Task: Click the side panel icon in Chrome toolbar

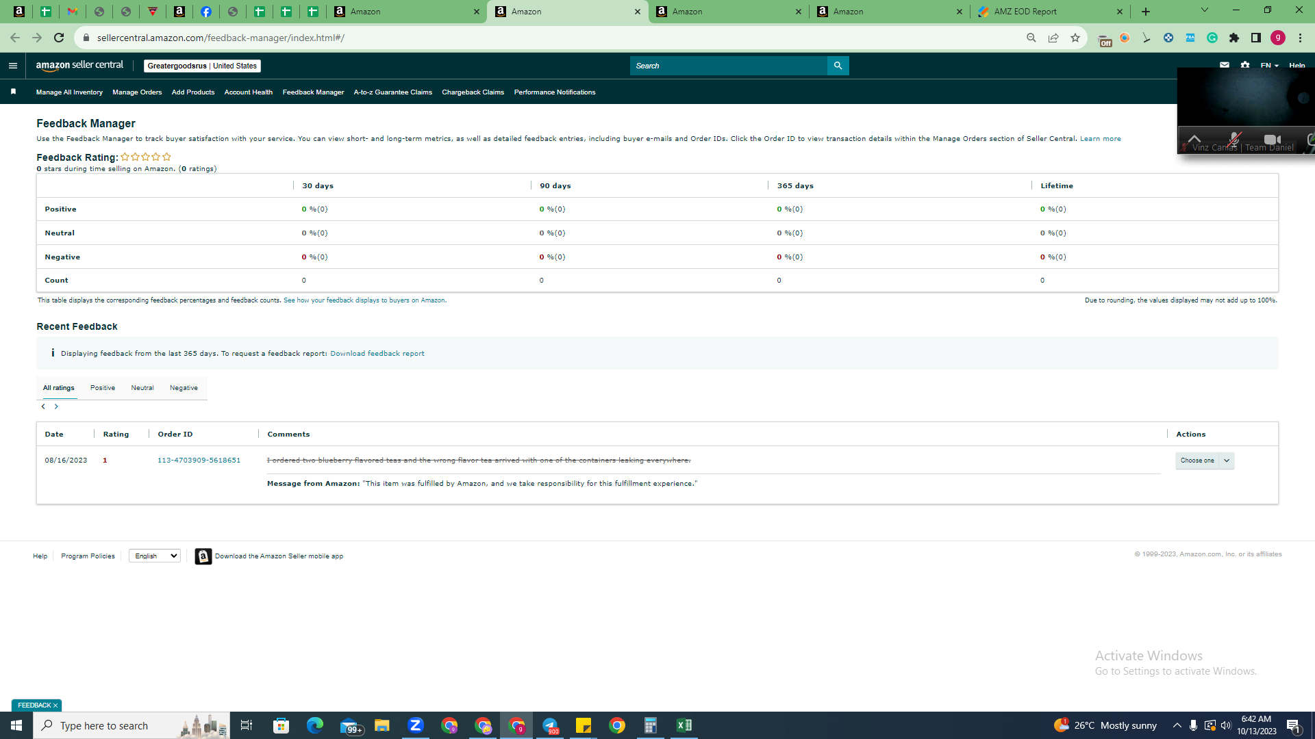Action: pyautogui.click(x=1256, y=38)
